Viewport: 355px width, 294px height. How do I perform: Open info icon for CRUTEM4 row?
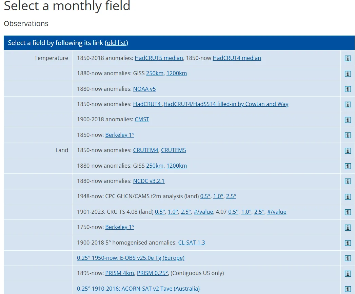click(x=348, y=151)
